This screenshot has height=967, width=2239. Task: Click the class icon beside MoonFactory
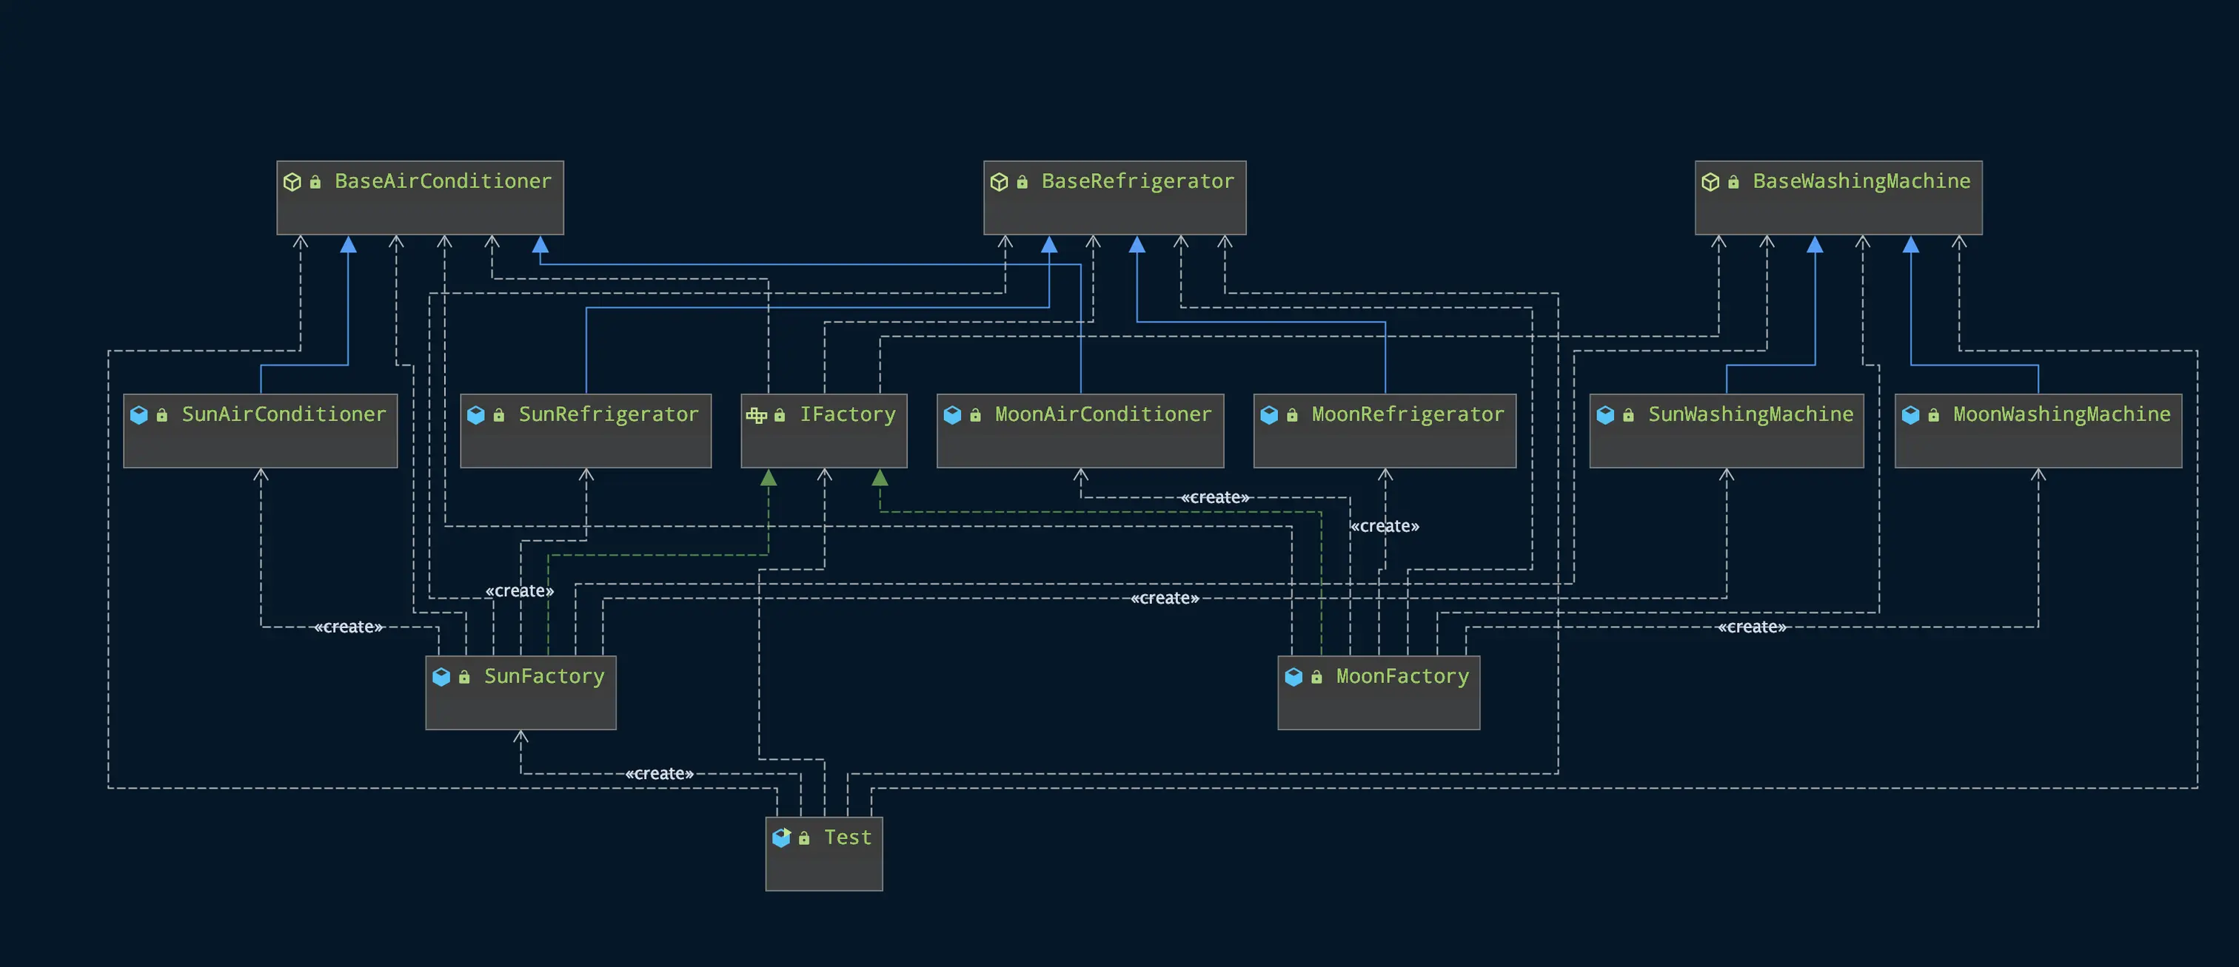[x=1293, y=677]
